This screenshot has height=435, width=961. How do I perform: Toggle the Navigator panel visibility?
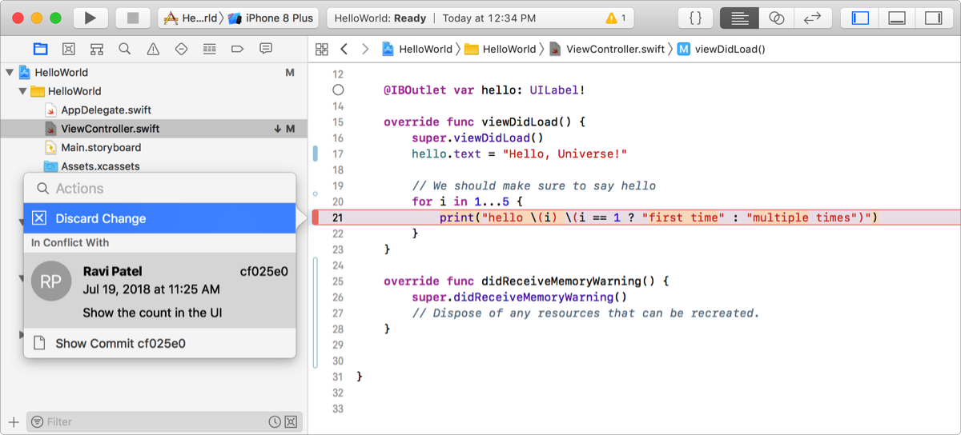coord(861,18)
